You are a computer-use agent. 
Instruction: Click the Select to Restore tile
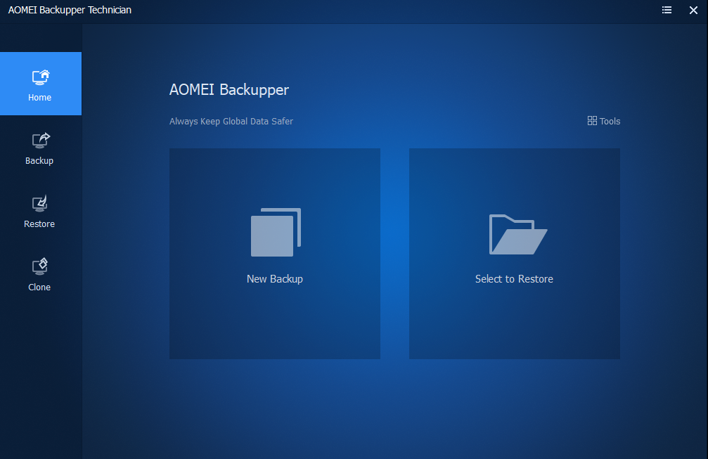pyautogui.click(x=514, y=254)
